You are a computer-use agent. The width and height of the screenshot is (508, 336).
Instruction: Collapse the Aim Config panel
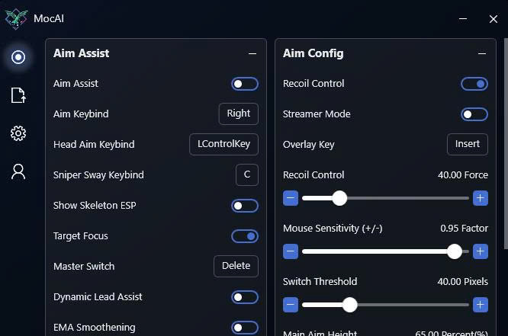(x=482, y=53)
